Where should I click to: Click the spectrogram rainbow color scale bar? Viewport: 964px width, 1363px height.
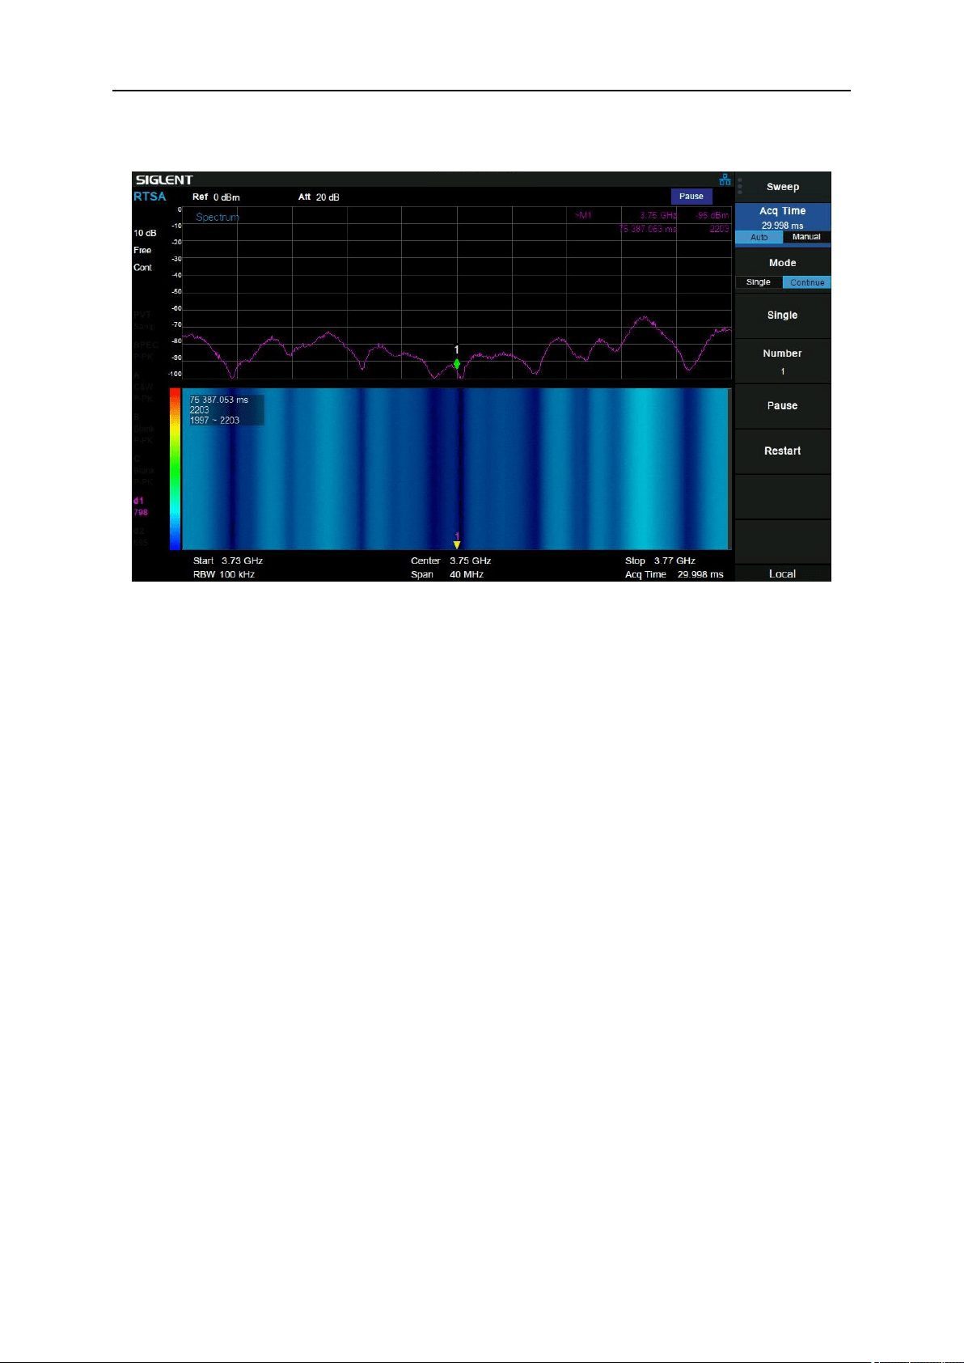(175, 469)
